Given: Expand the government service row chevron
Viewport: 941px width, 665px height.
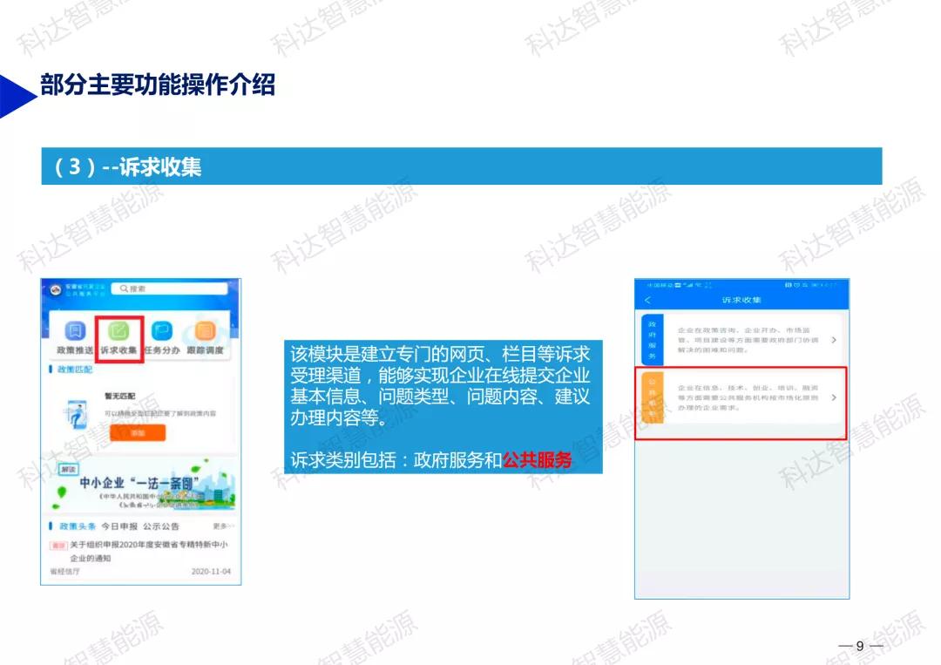Looking at the screenshot, I should click(834, 340).
